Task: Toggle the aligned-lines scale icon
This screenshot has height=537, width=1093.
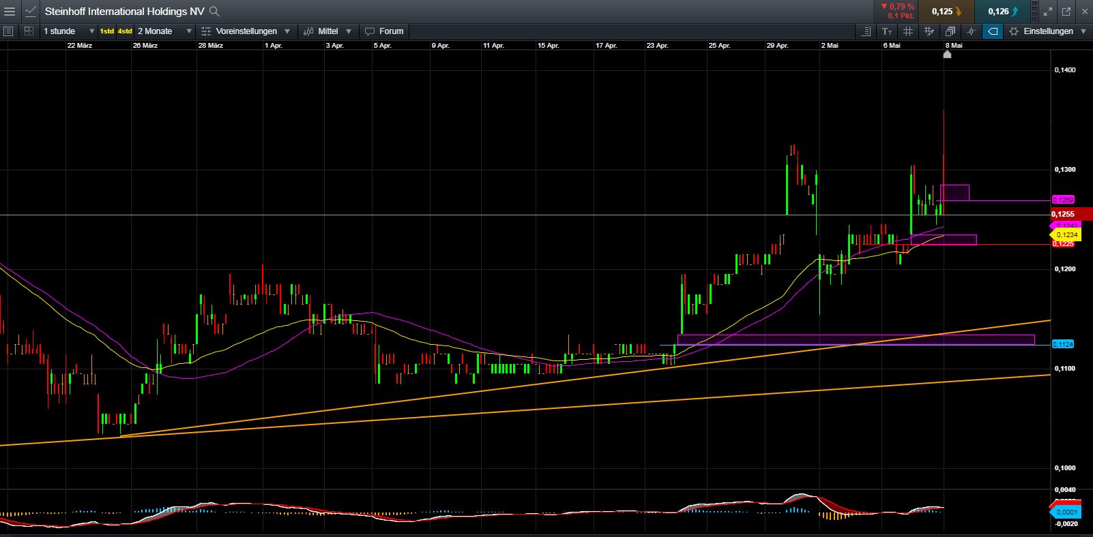Action: click(x=865, y=31)
